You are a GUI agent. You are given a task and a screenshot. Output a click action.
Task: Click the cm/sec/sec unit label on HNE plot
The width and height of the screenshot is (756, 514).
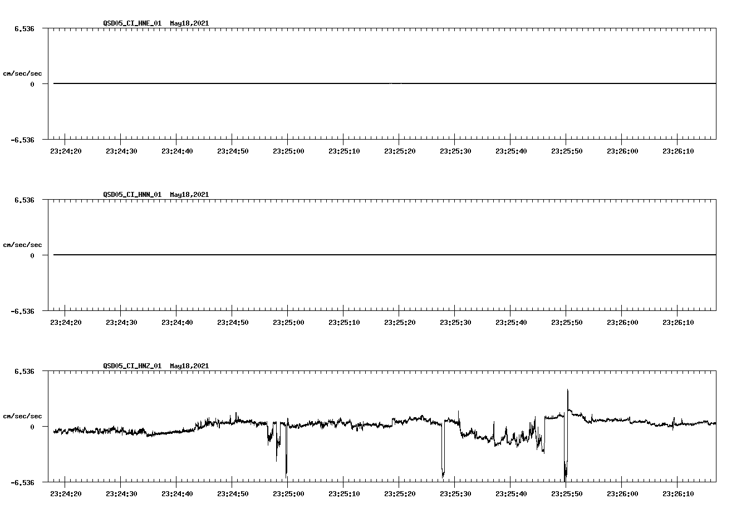pyautogui.click(x=22, y=73)
